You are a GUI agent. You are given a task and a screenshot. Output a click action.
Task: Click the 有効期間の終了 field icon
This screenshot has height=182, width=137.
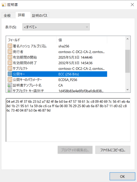pos(10,63)
